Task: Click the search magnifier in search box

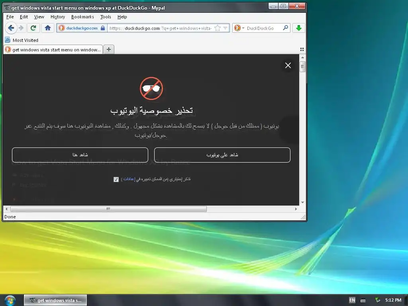Action: [285, 27]
